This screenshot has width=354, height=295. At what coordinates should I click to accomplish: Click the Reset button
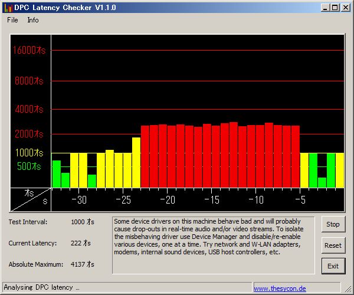[333, 245]
